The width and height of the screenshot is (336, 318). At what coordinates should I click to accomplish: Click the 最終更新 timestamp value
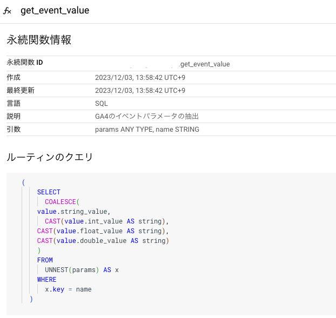click(x=140, y=91)
